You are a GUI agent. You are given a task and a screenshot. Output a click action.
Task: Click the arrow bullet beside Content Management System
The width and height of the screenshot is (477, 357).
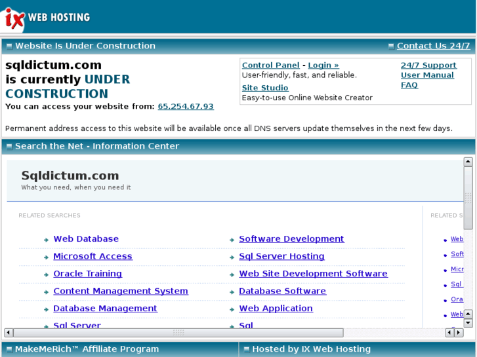coord(46,292)
